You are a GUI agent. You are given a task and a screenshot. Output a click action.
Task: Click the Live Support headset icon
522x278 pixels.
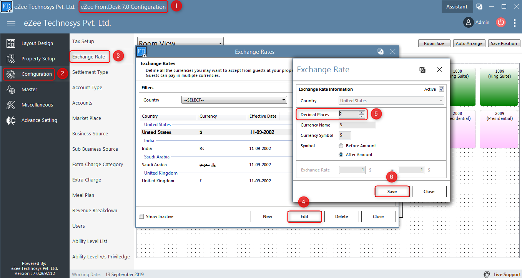[x=487, y=274]
